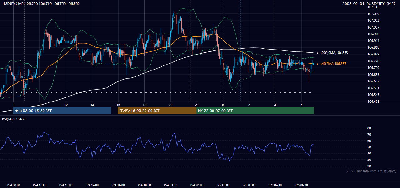Select price level 106.545 on the axis
The image size is (400, 188).
pos(373,95)
